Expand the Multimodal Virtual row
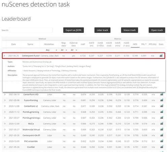The width and height of the screenshot is (167, 152). tap(5, 129)
